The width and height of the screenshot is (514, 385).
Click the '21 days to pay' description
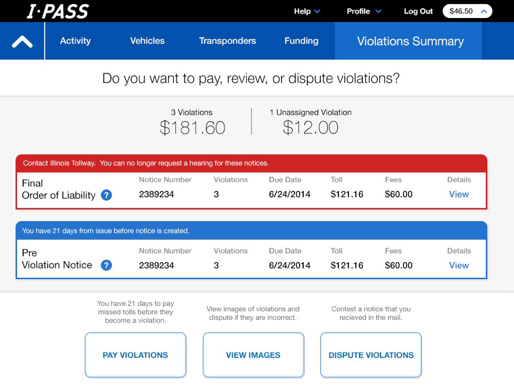click(x=135, y=312)
